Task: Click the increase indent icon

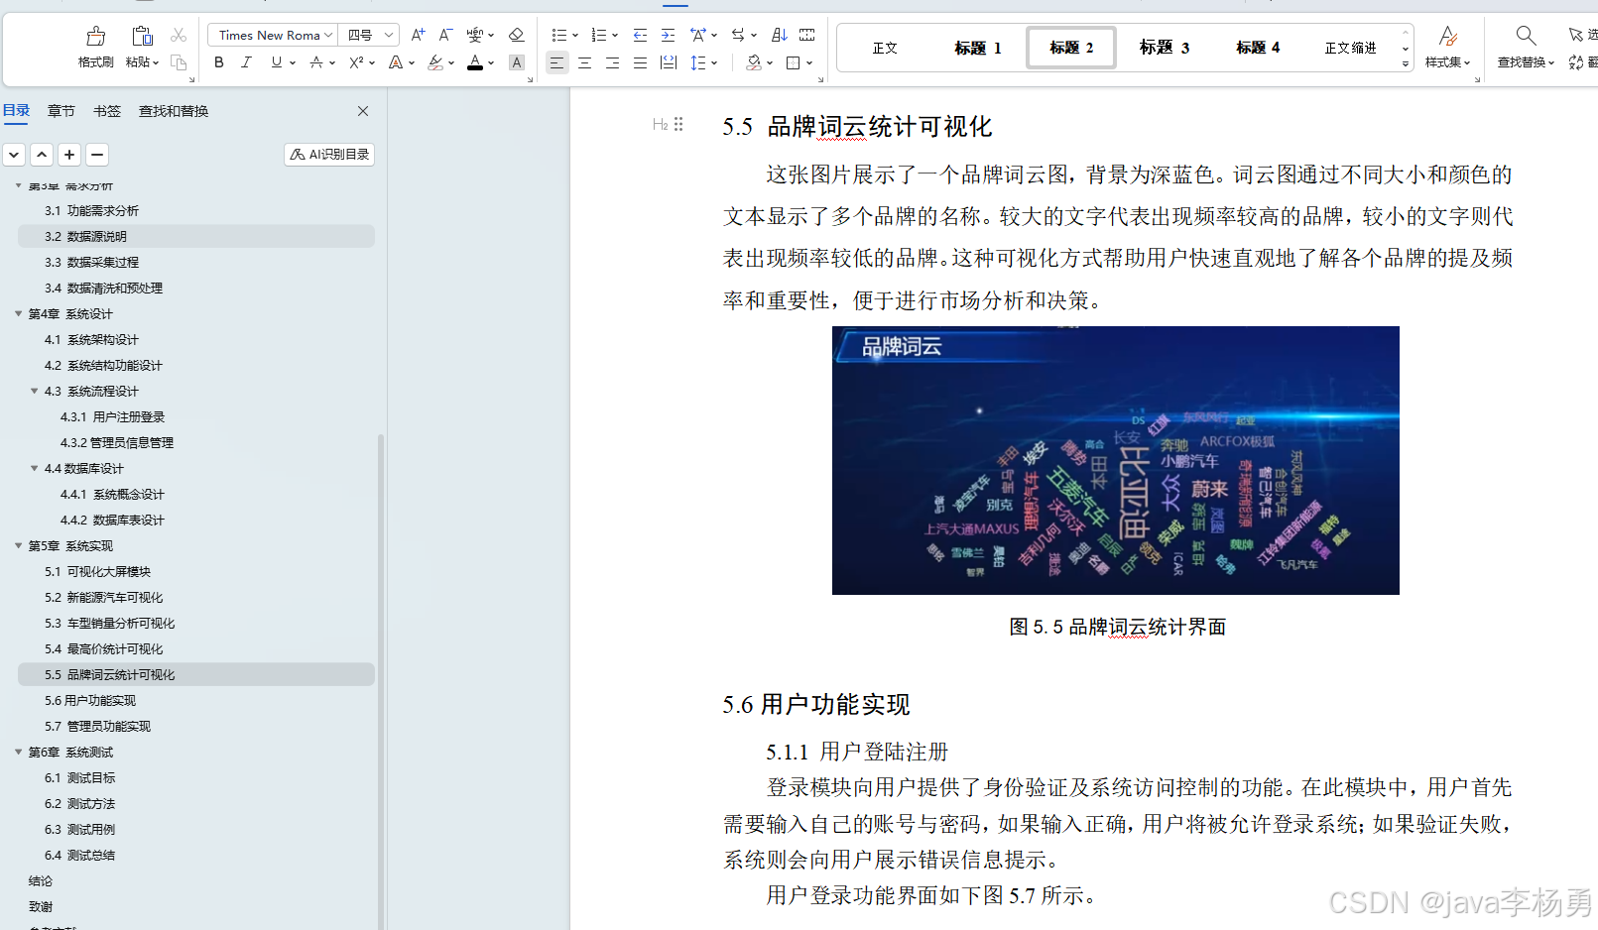Action: (668, 35)
